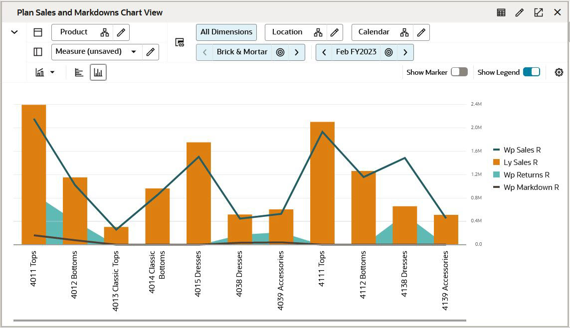
Task: Click the '4013 Classic Tops' axis label
Action: point(116,281)
